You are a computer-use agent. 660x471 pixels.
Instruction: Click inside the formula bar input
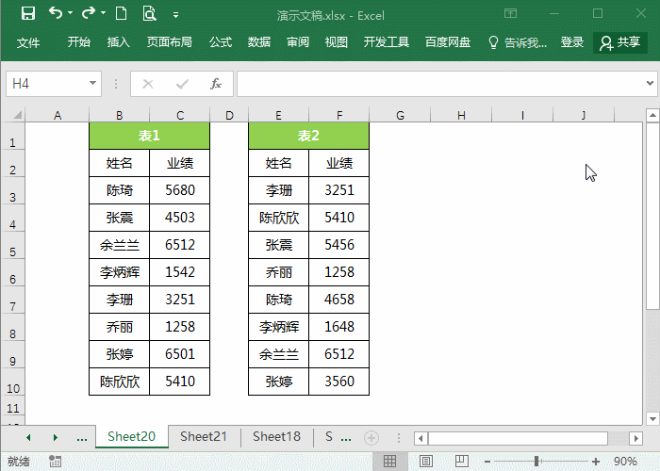[x=440, y=84]
